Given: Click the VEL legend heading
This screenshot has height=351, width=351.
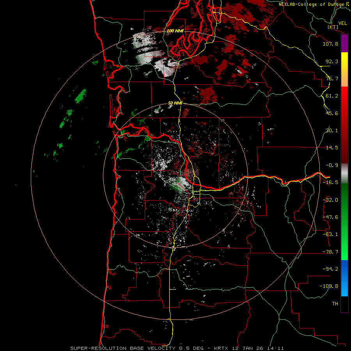Looking at the screenshot, I should pos(342,23).
